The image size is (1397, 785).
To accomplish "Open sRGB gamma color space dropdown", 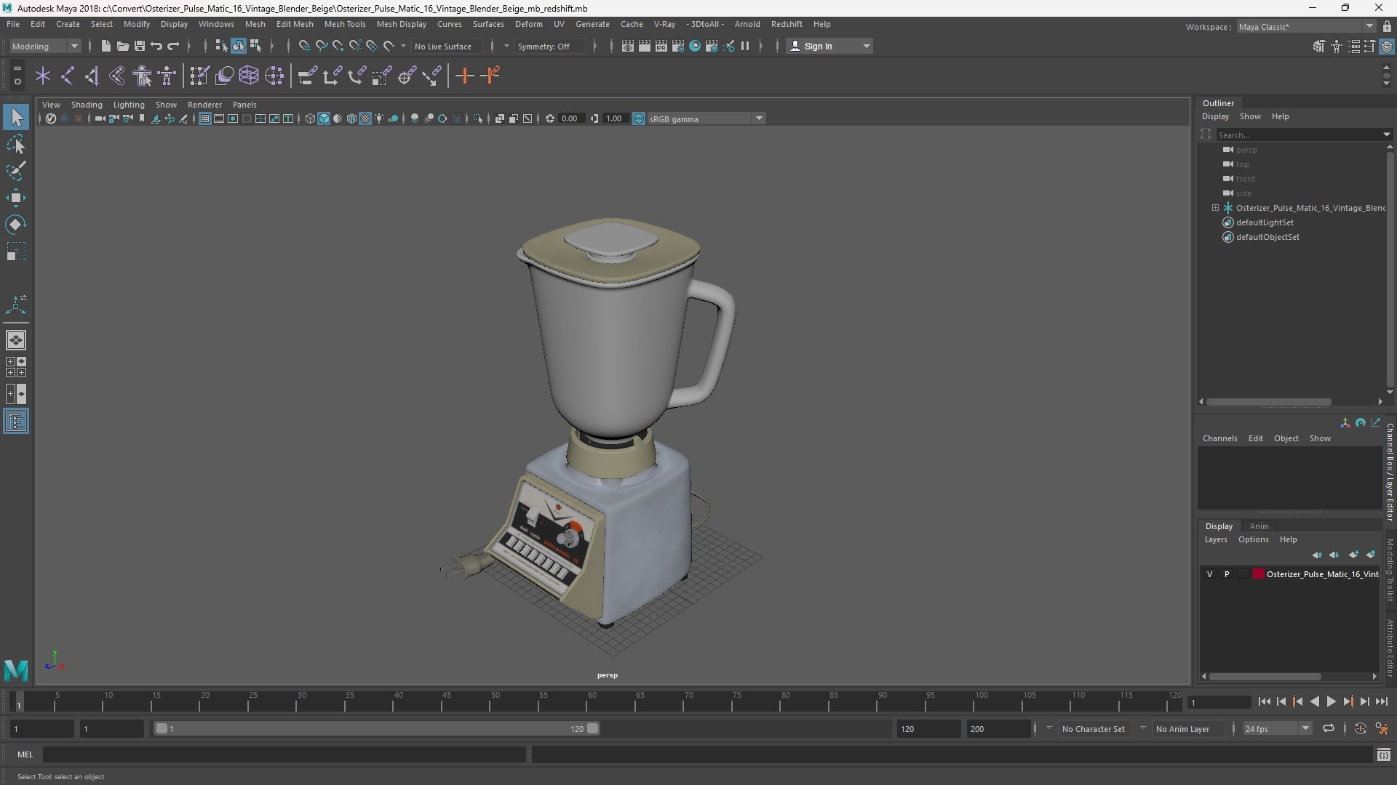I will pyautogui.click(x=705, y=118).
